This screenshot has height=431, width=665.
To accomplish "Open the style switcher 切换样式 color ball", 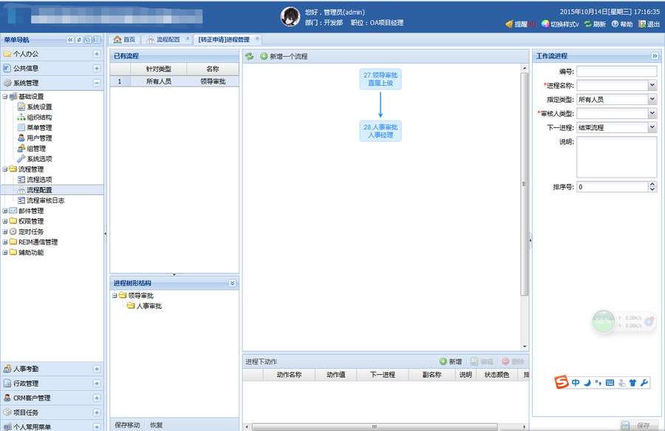I will pos(545,24).
